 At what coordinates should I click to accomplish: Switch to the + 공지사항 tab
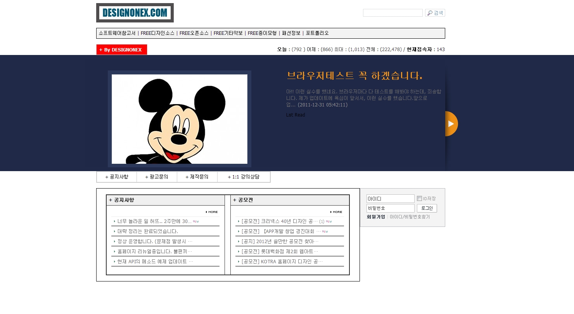coord(117,177)
